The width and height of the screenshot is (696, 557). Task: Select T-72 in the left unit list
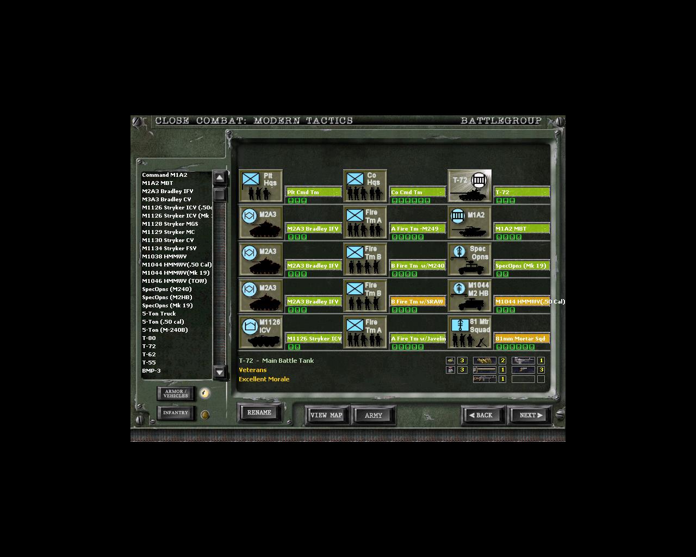pyautogui.click(x=149, y=346)
